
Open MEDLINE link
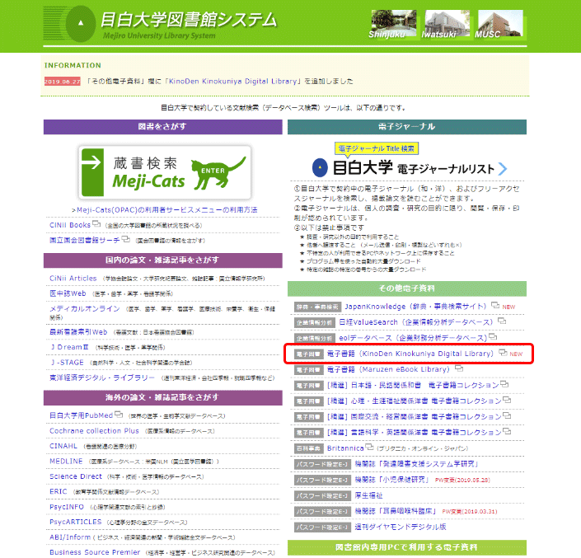tap(66, 462)
